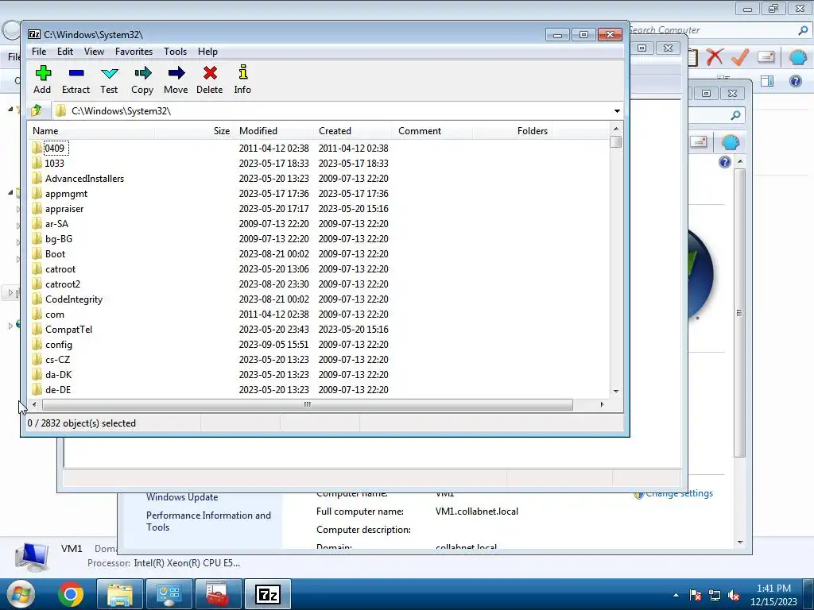The width and height of the screenshot is (814, 610).
Task: Select the appmgmt folder
Action: [x=66, y=194]
